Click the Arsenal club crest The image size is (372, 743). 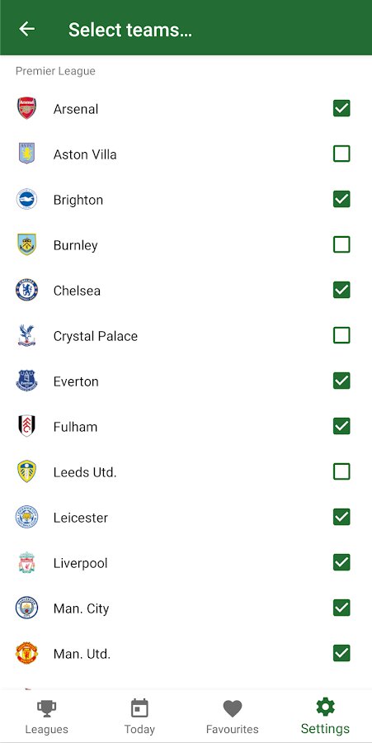(26, 108)
